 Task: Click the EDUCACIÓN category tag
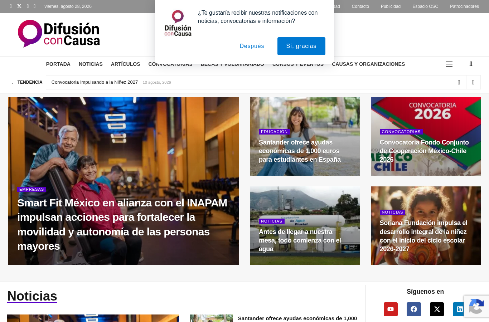coord(274,132)
